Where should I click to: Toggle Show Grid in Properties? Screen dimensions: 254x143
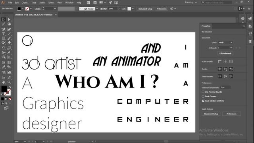[x=225, y=62]
